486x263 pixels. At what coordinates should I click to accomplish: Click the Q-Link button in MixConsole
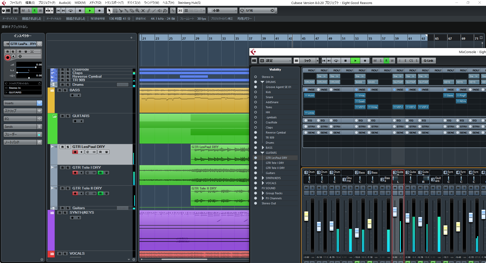(x=428, y=61)
